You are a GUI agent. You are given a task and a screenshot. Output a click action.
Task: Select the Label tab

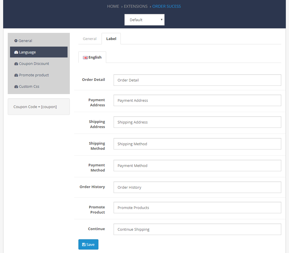(111, 39)
